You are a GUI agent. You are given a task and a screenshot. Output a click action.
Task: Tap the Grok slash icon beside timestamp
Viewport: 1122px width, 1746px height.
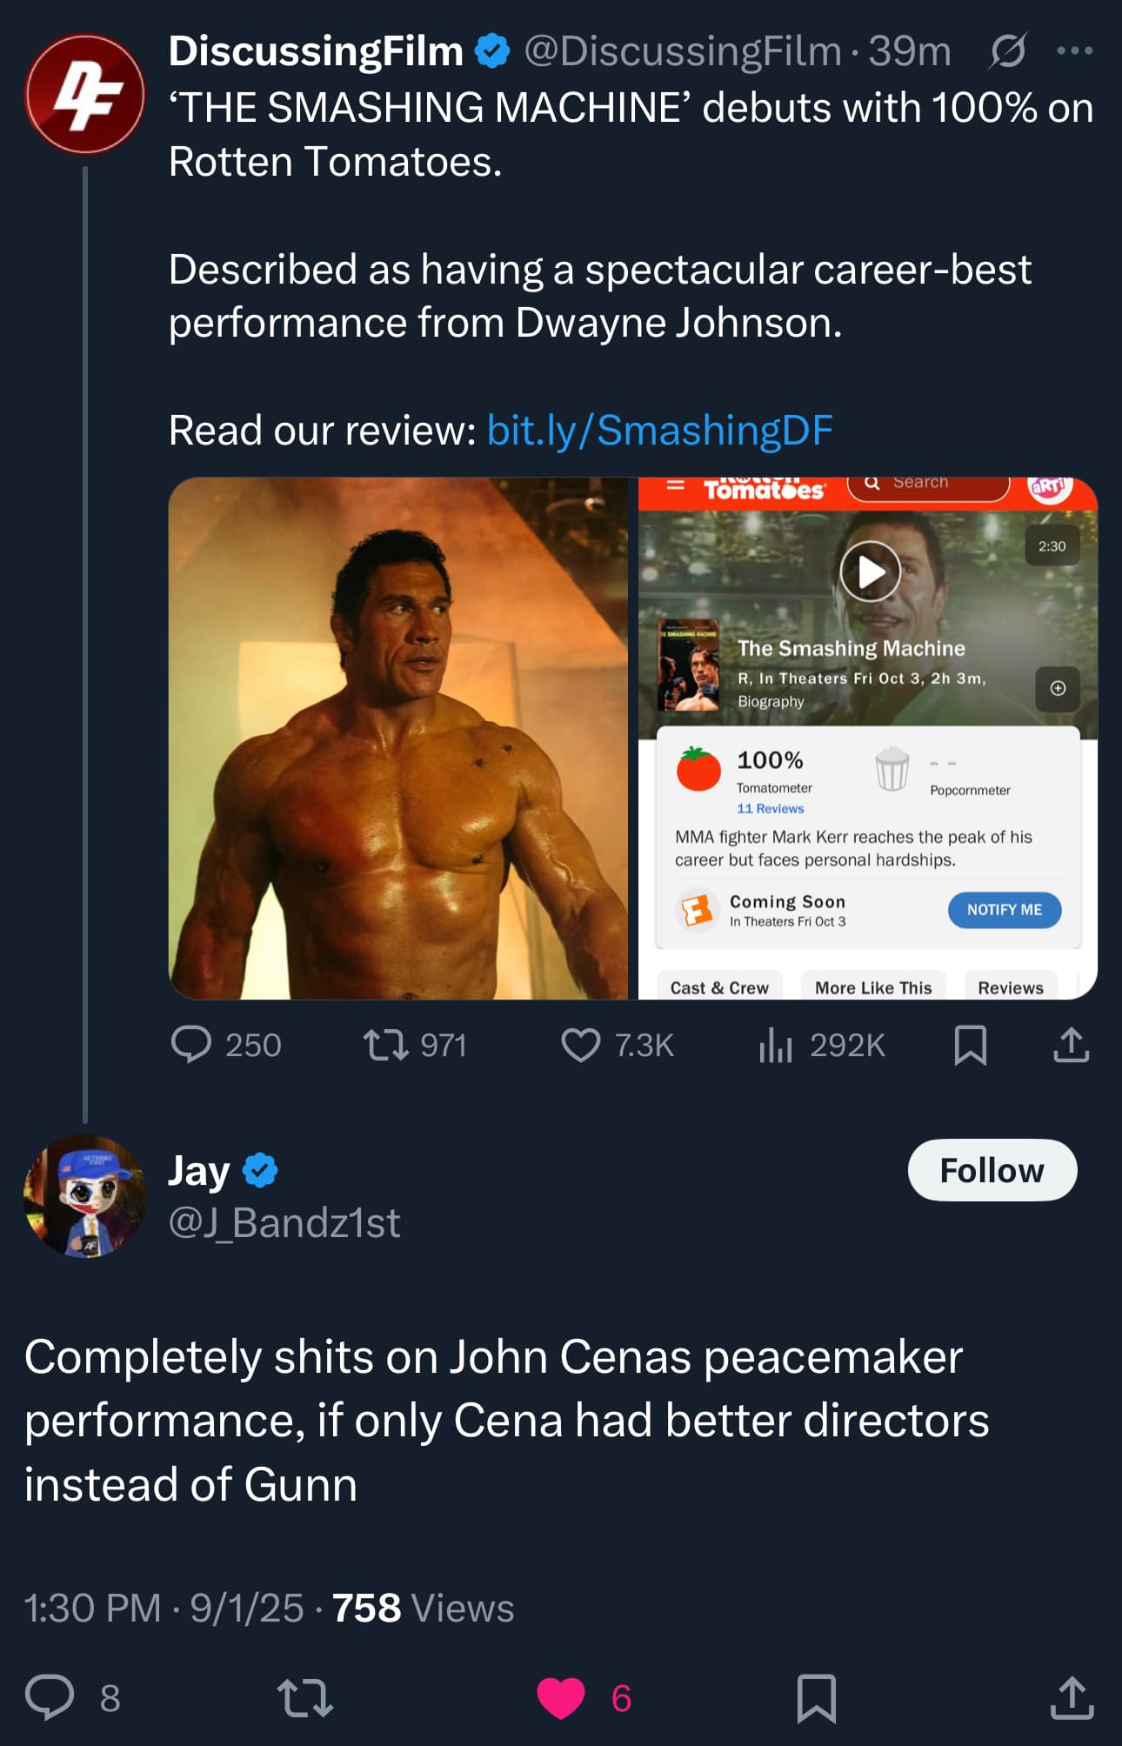click(x=1008, y=51)
